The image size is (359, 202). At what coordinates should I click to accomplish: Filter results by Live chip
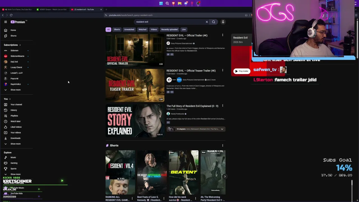click(184, 29)
